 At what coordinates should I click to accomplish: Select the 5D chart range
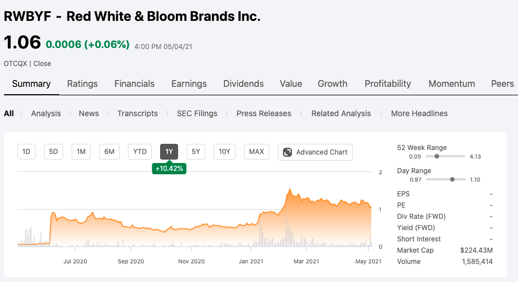[x=54, y=152]
